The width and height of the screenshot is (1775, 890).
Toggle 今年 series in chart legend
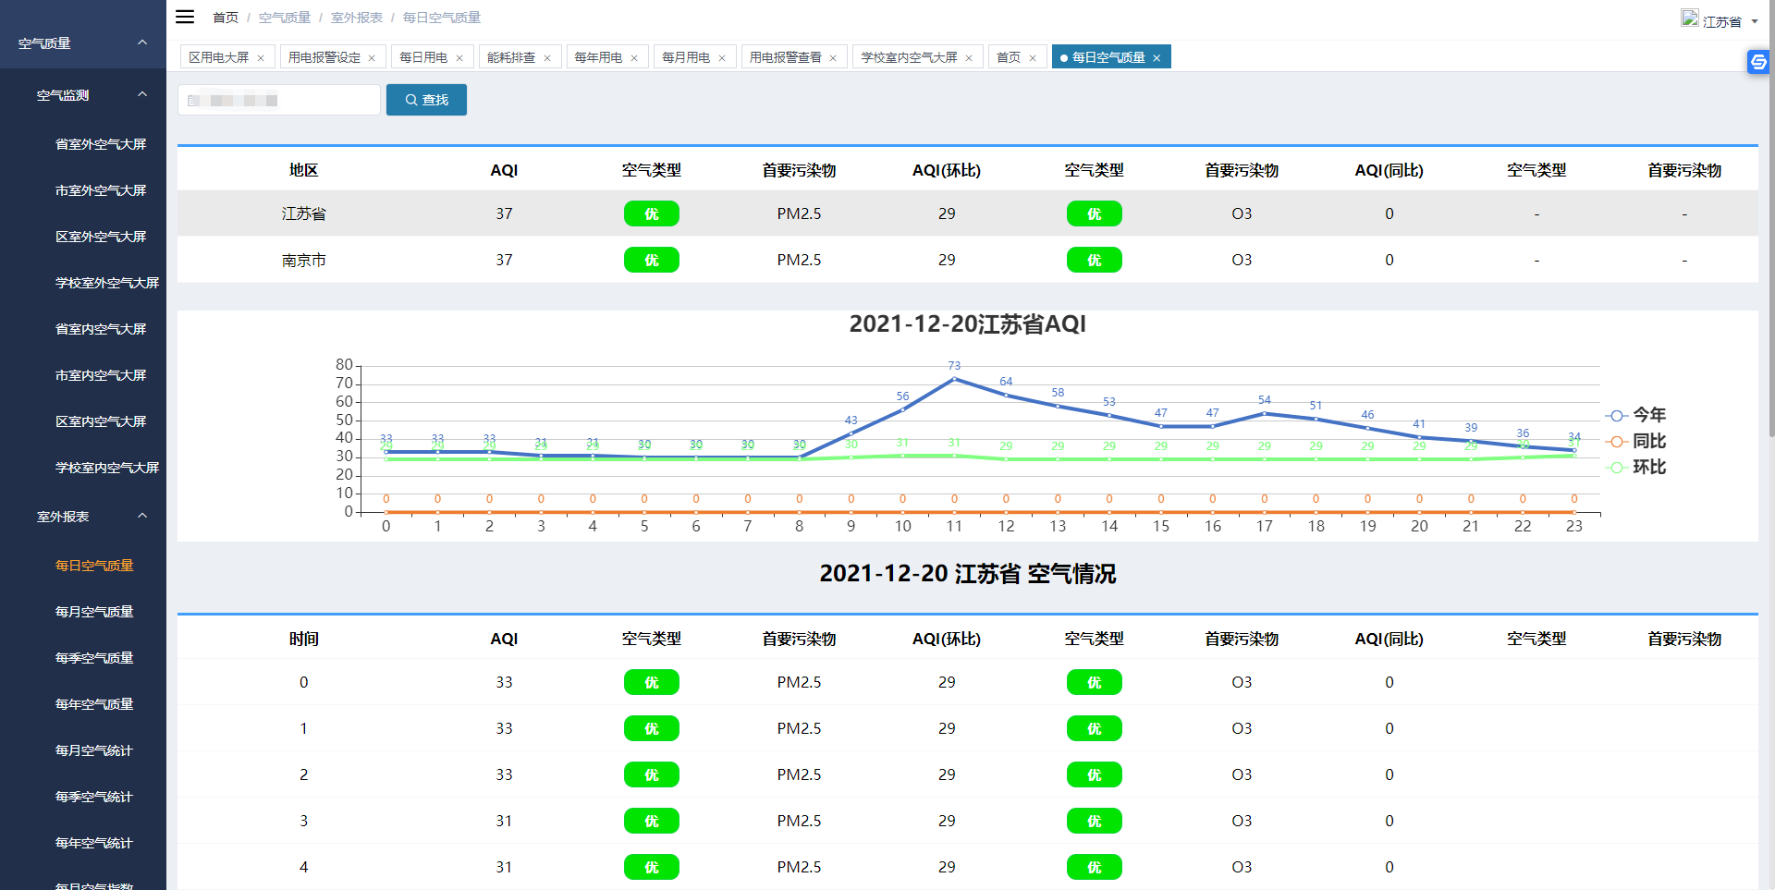point(1636,415)
